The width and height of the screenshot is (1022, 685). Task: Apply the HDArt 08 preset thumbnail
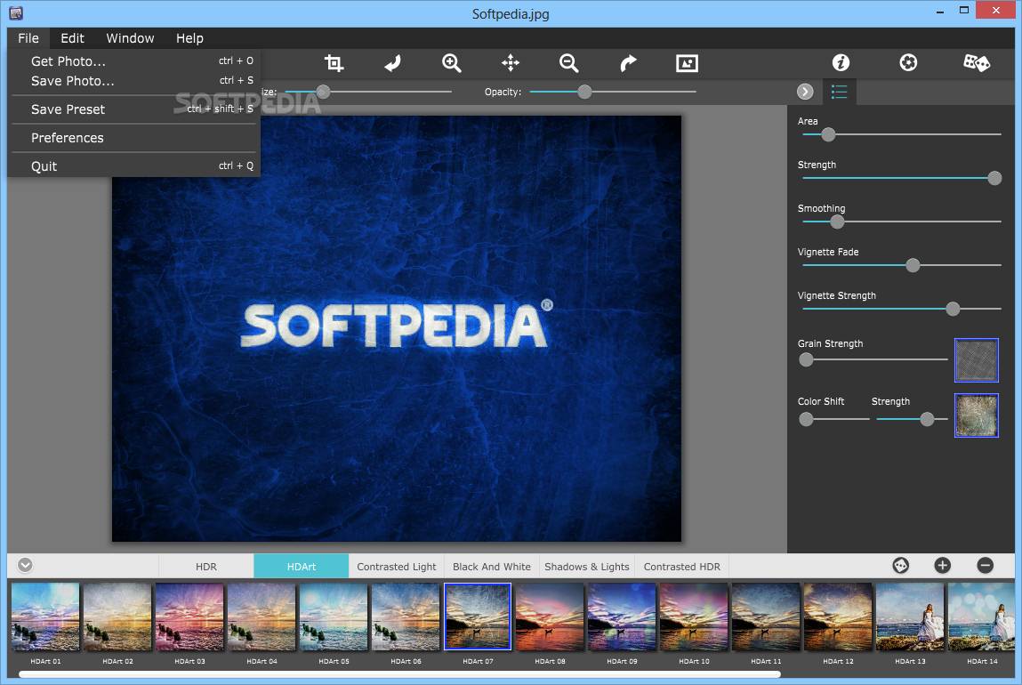pos(550,617)
